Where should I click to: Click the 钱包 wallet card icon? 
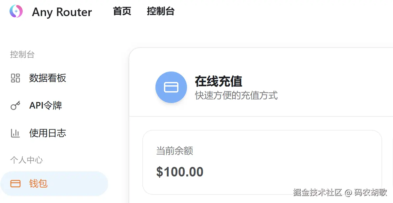pos(15,184)
